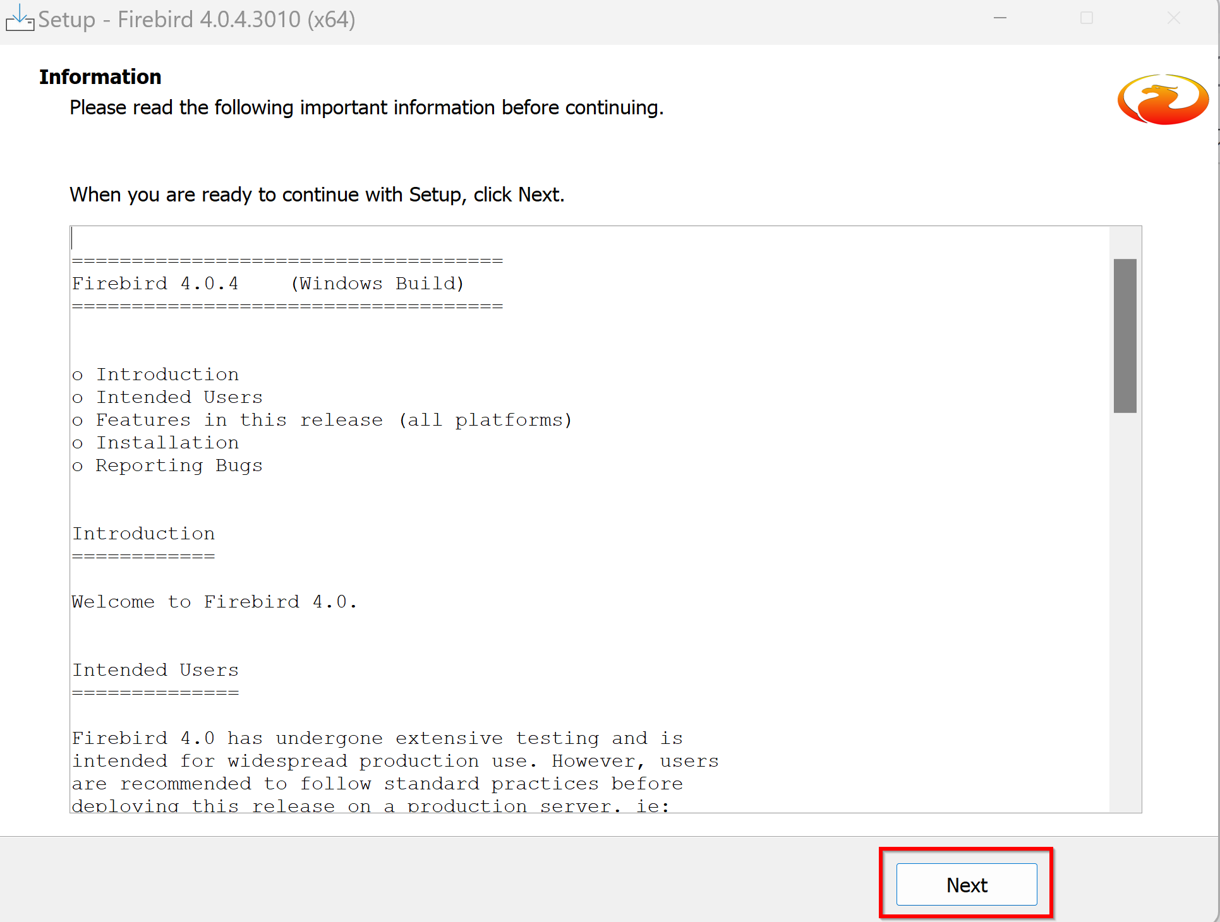Minimize the Setup window
This screenshot has width=1220, height=922.
click(x=1000, y=18)
